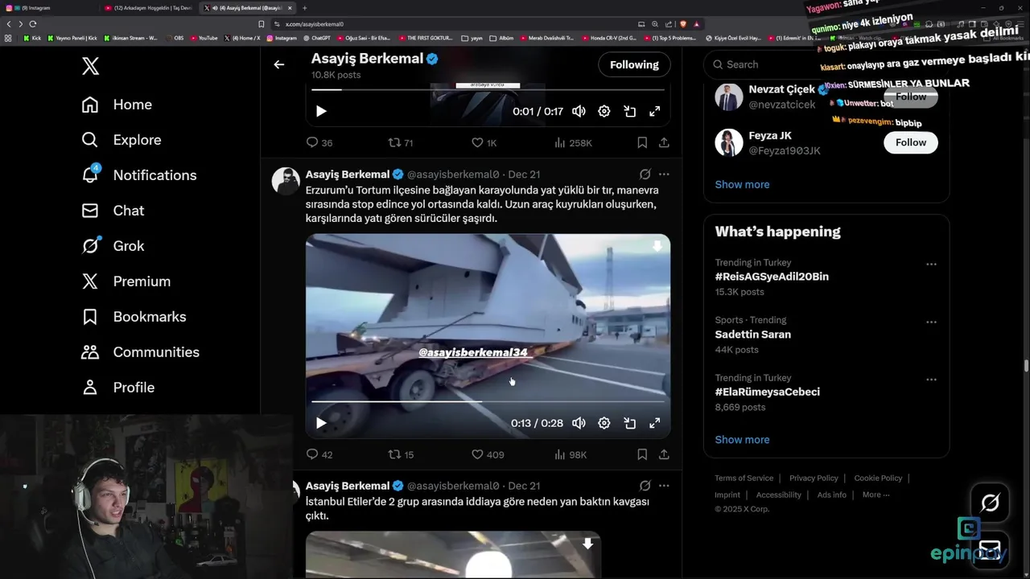Open more options for Sadettin Saran trend
Viewport: 1030px width, 579px height.
tap(931, 322)
